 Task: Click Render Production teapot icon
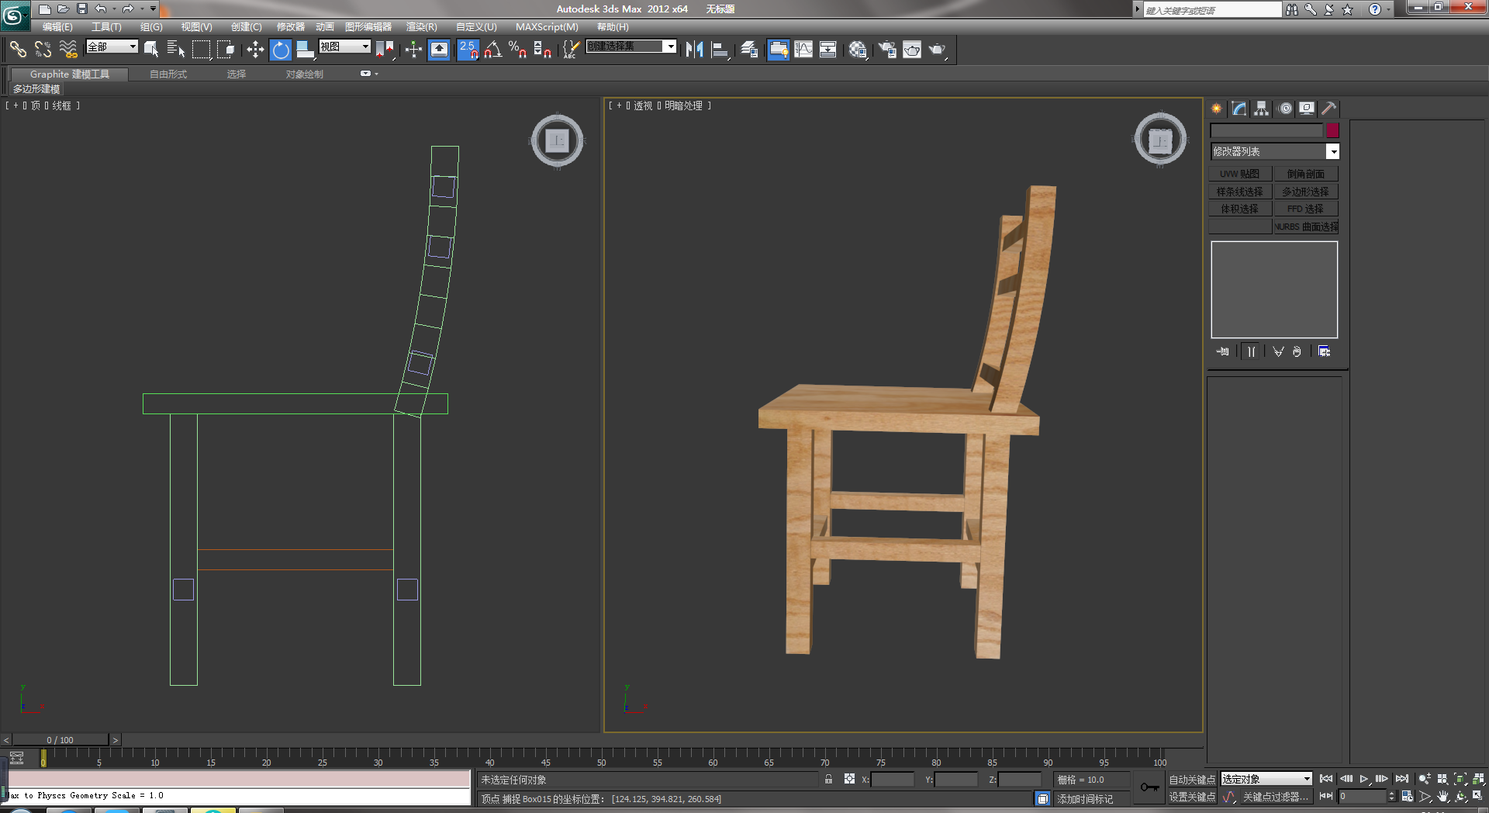tap(938, 50)
